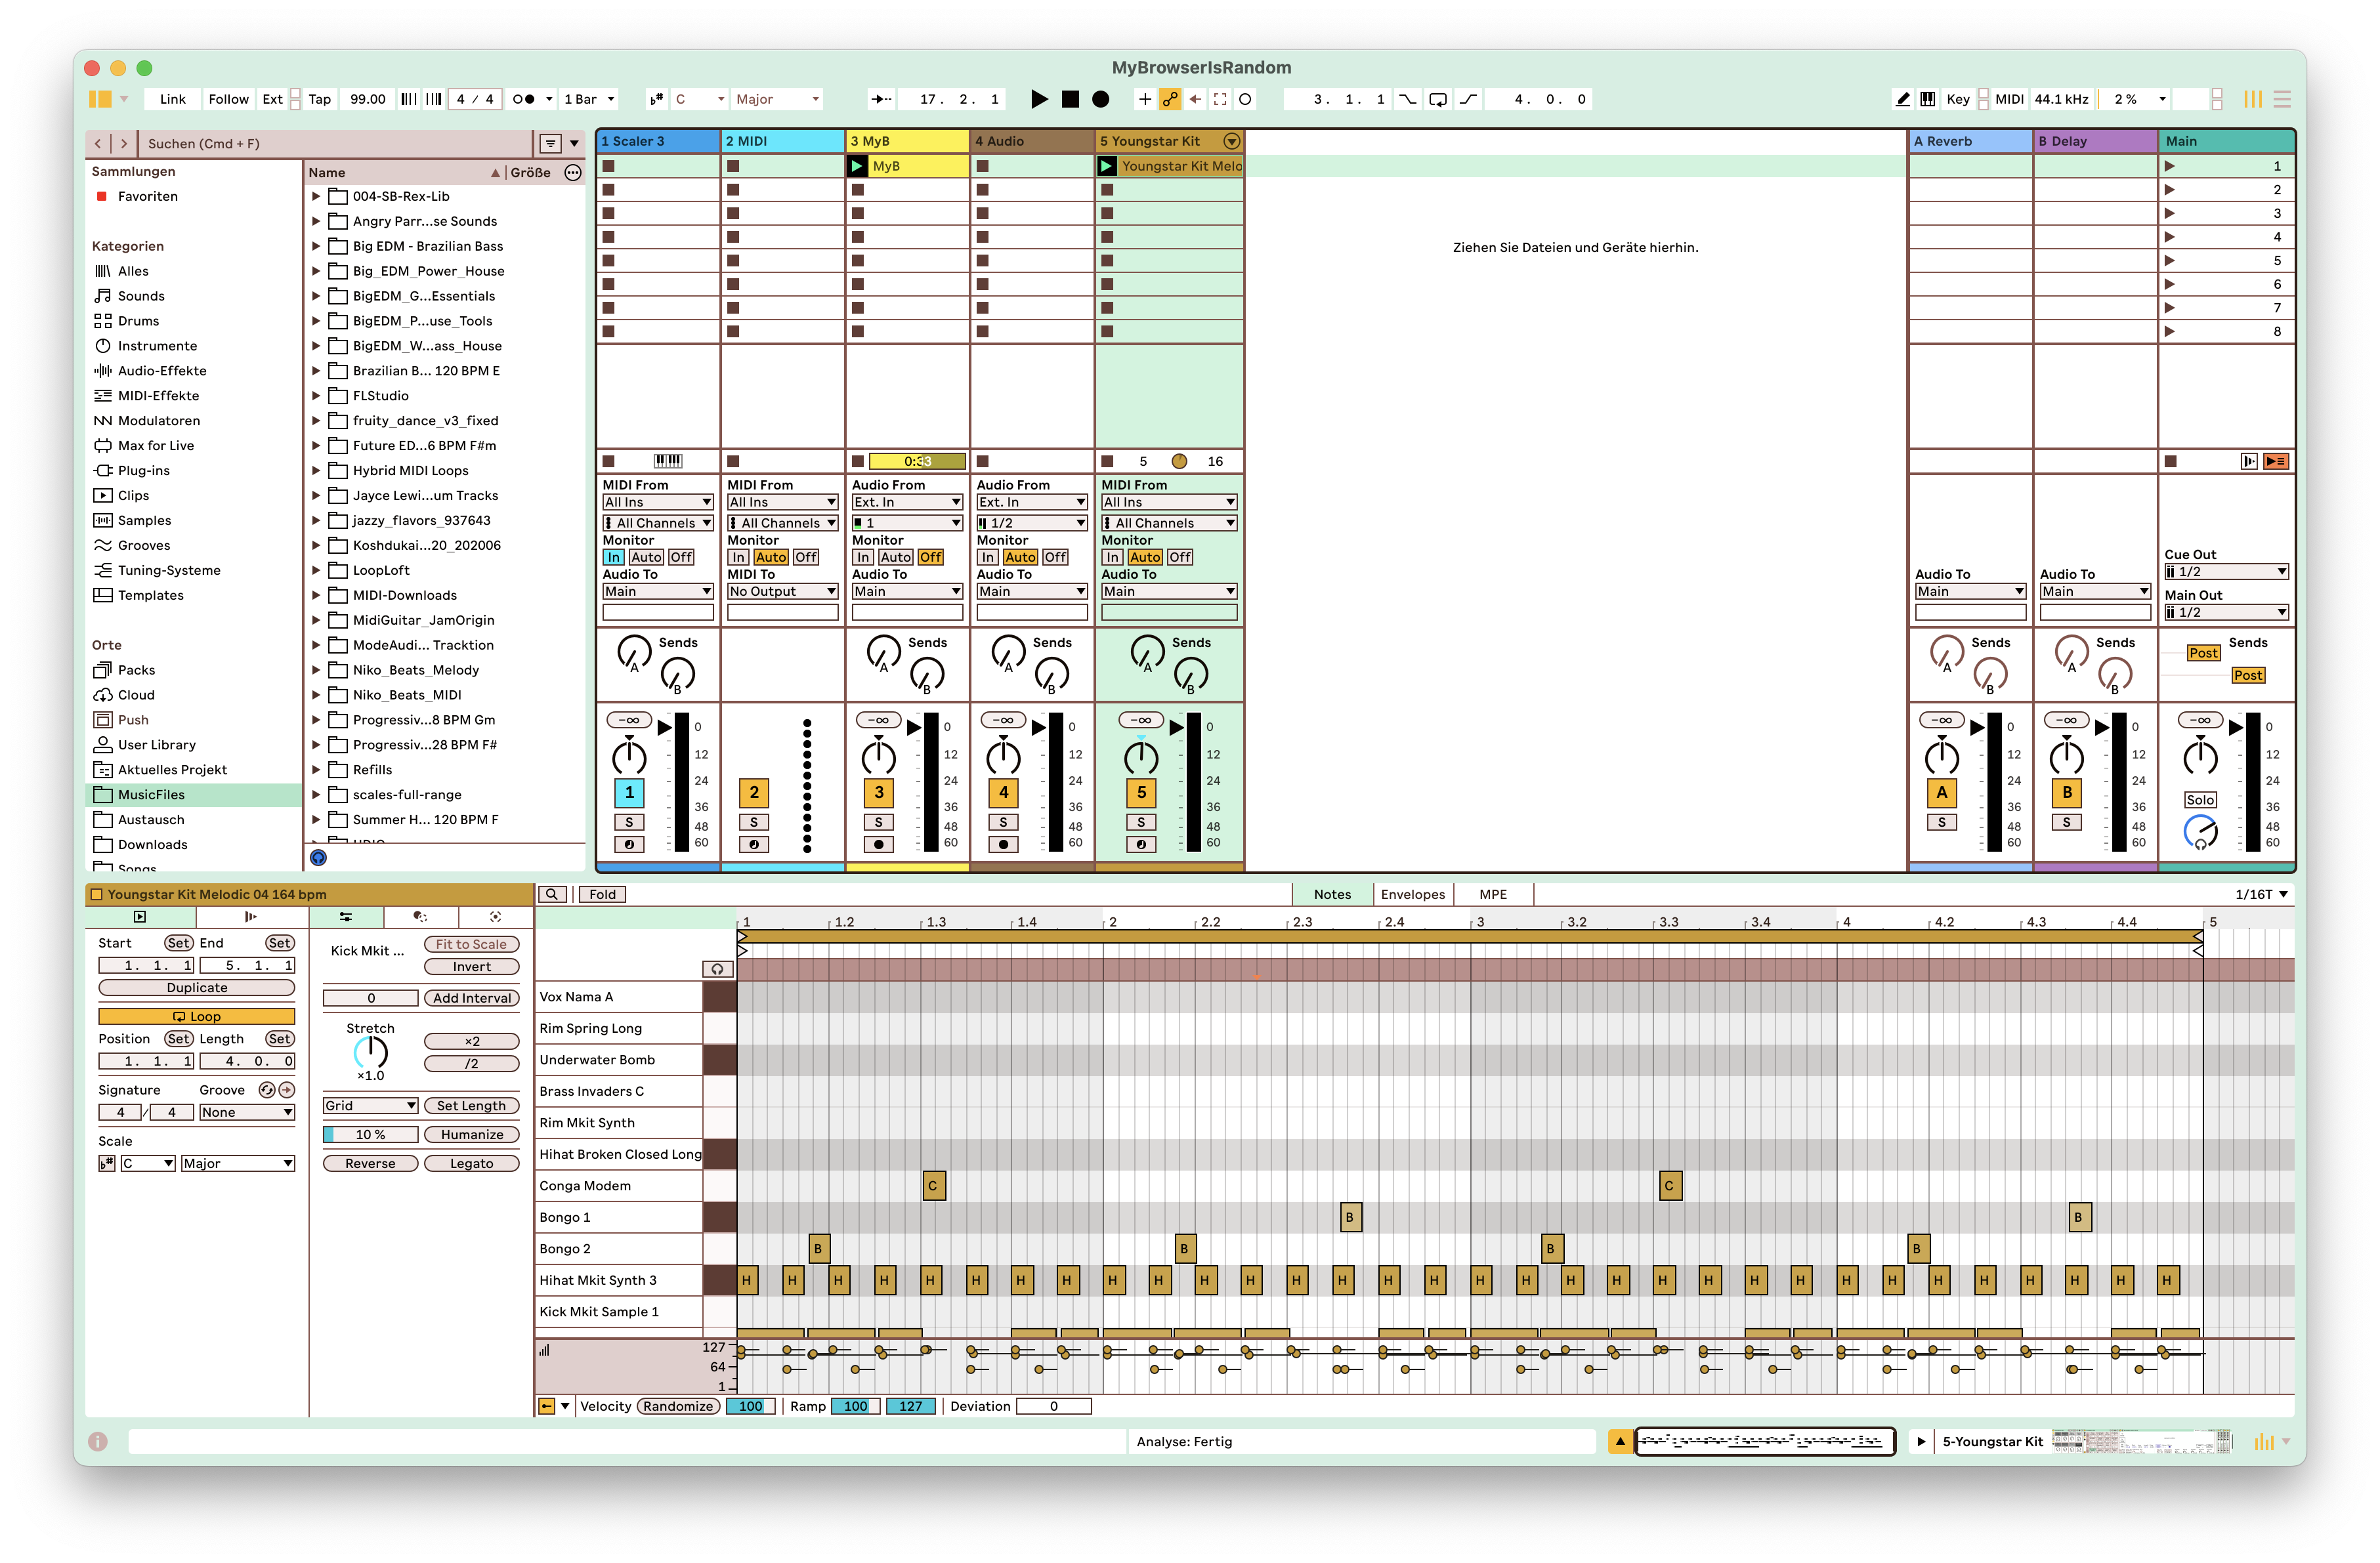This screenshot has width=2380, height=1563.
Task: Click the Fold button
Action: pos(602,894)
